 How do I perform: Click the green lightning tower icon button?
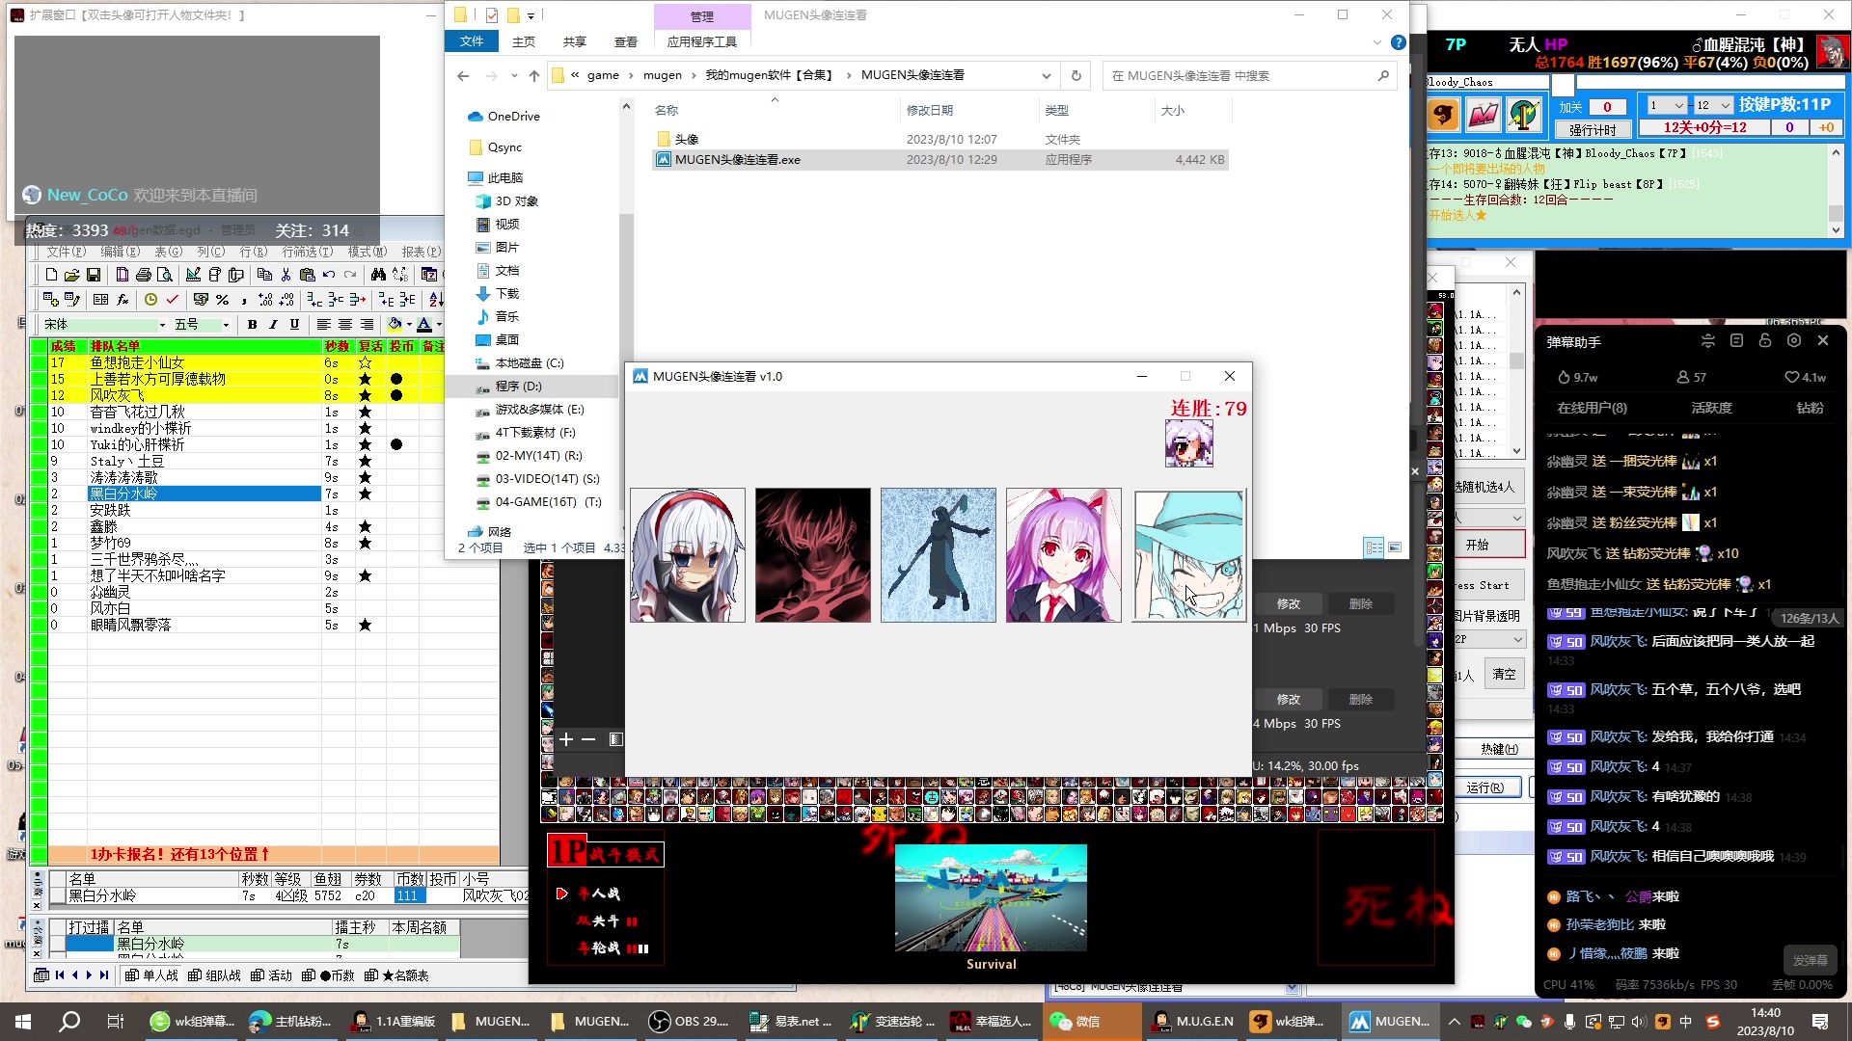click(x=1524, y=116)
